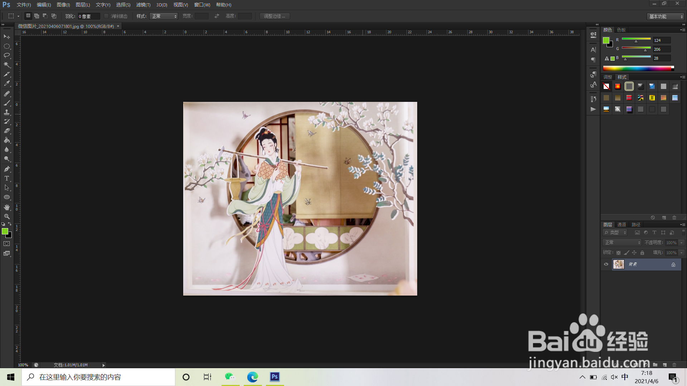The image size is (687, 386).
Task: Open the layer filter 类型 dropdown
Action: tap(615, 232)
